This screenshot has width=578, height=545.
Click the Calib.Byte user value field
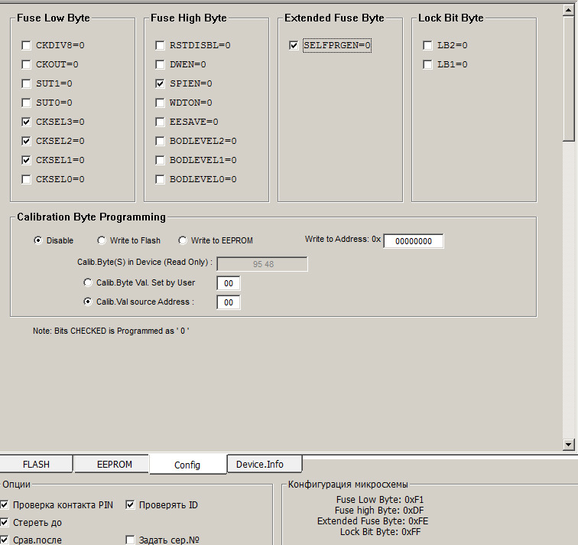pos(229,283)
